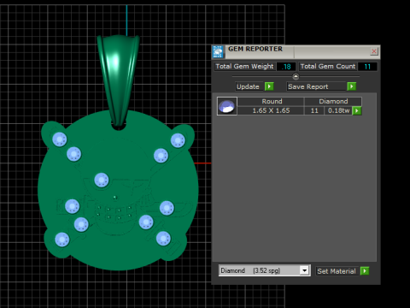Click the '0.18tw' weight cell
The height and width of the screenshot is (308, 410).
coord(338,110)
